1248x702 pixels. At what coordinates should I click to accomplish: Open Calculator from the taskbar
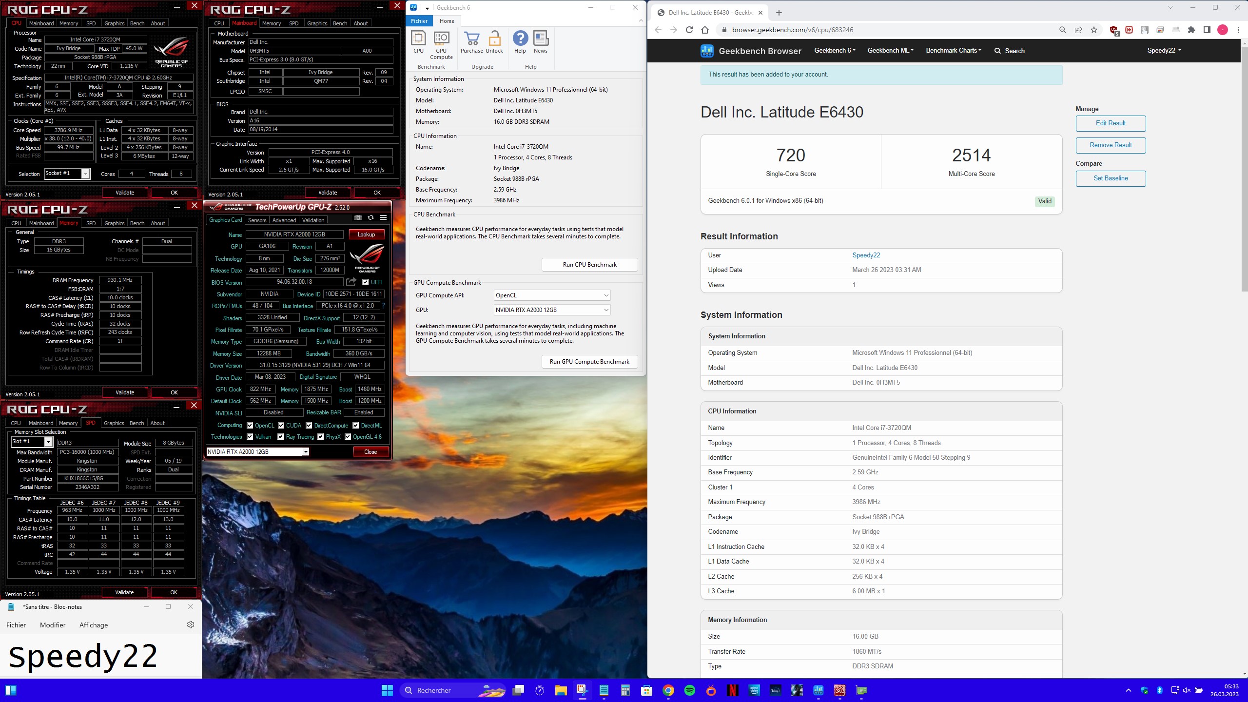[625, 690]
